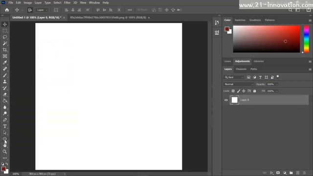313x176 pixels.
Task: Select the Horizontal Type tool
Action: (5, 126)
